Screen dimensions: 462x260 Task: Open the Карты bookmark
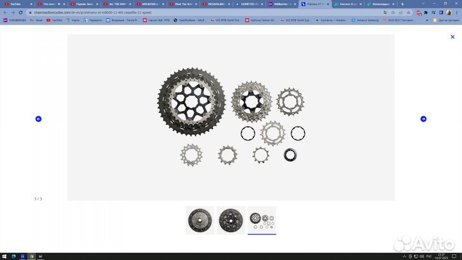pos(73,21)
